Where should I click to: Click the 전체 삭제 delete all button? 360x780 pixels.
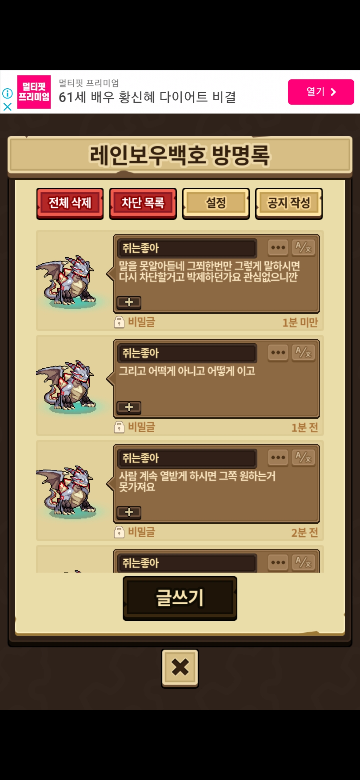click(70, 203)
